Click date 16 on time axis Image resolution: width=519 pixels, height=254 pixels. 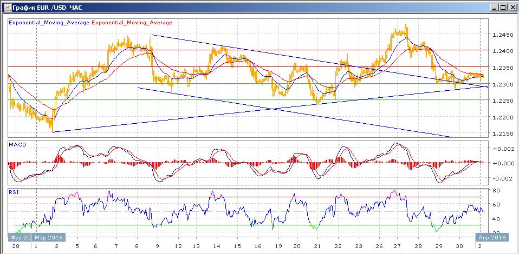(x=258, y=246)
